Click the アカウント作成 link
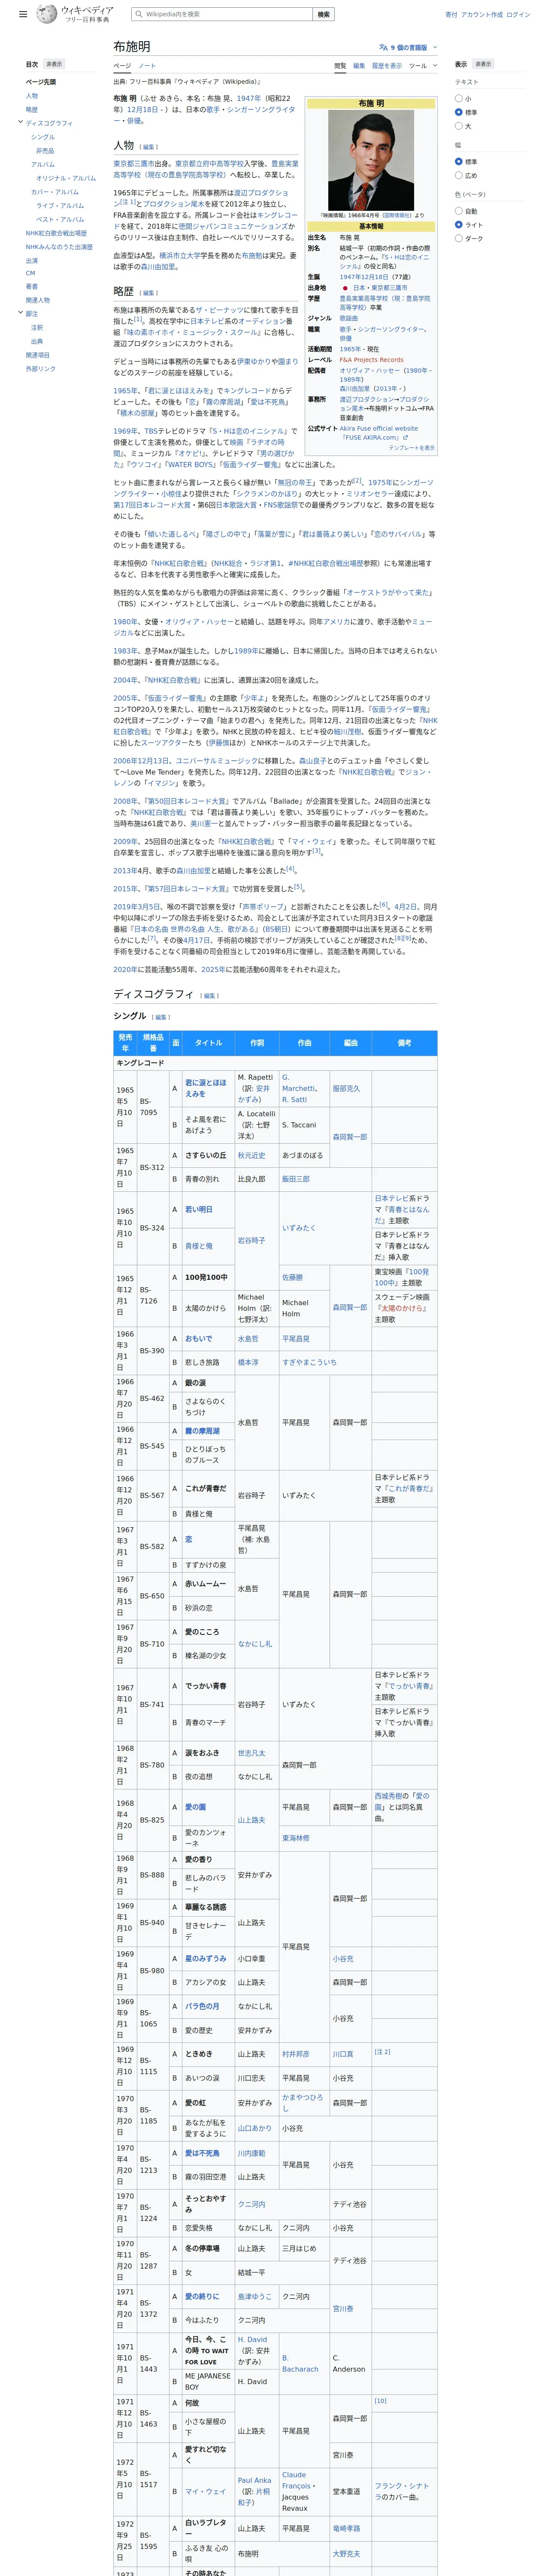 482,14
